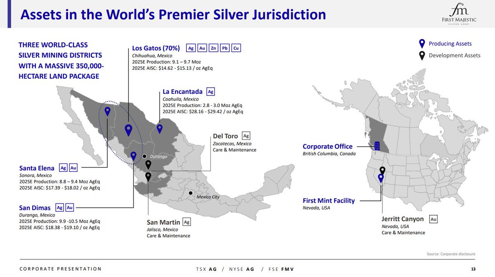This screenshot has height=277, width=495.
Task: Click the 'TSX AG' ticker in footer
Action: 206,269
